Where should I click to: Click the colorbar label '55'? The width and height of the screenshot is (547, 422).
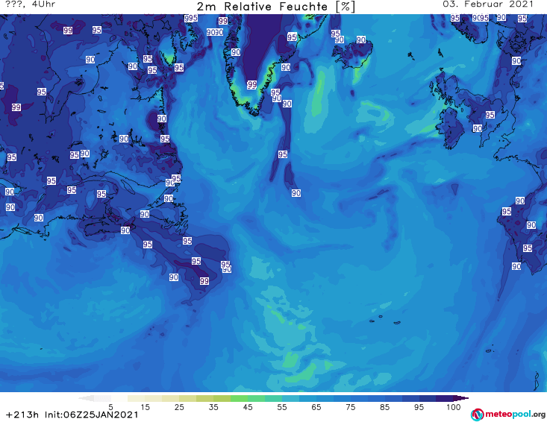[x=282, y=407]
